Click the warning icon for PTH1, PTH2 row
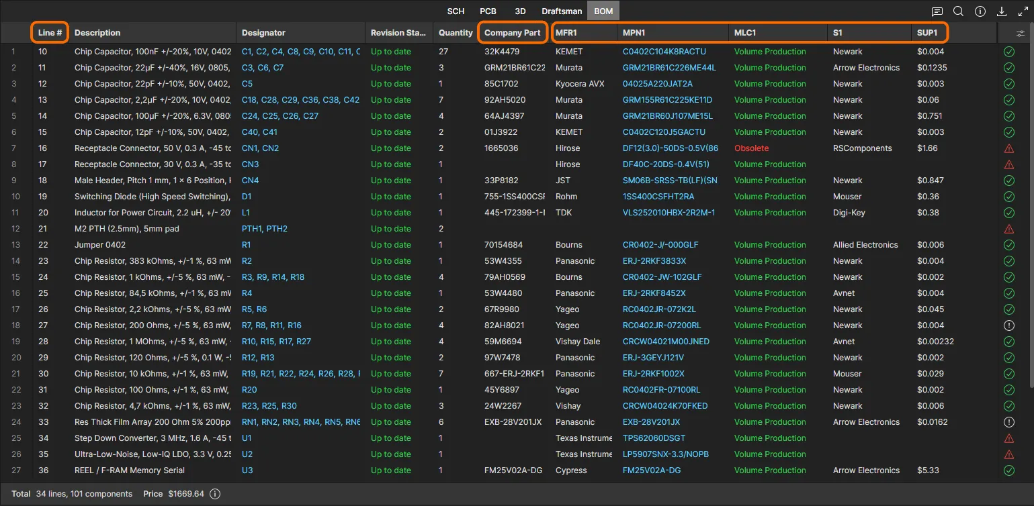The height and width of the screenshot is (506, 1034). coord(1008,229)
